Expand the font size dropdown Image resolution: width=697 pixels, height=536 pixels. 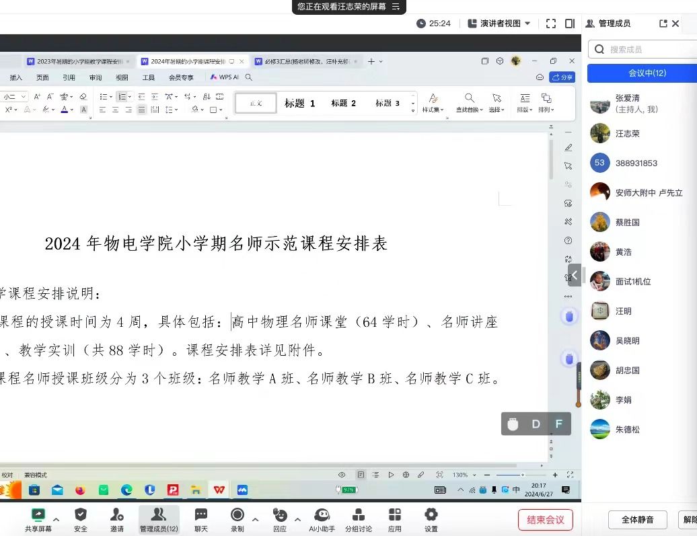(x=23, y=95)
